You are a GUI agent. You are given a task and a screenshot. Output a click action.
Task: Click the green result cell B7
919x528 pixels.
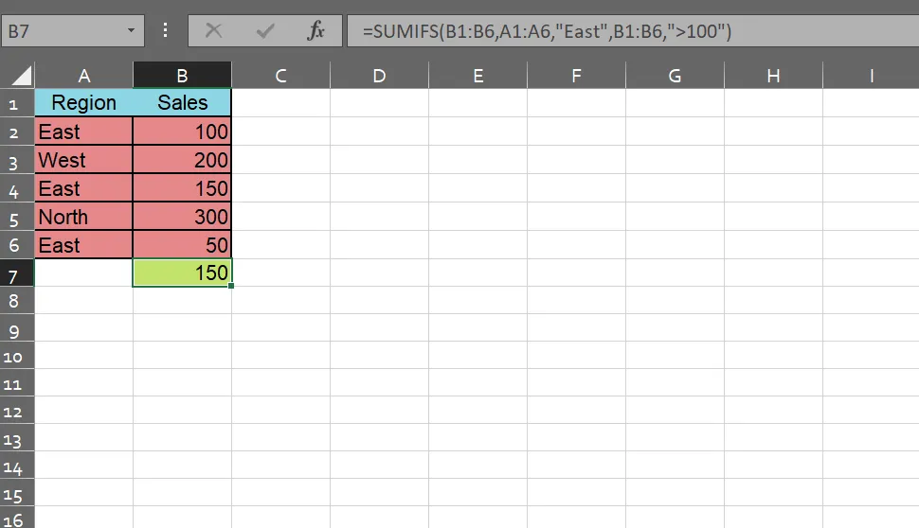(182, 273)
